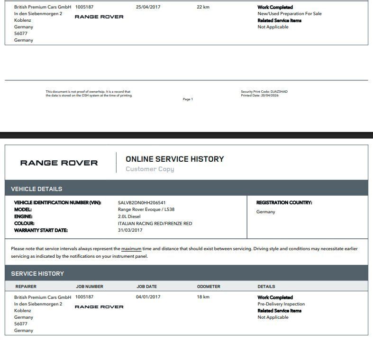Click the underlined word "maximum"
This screenshot has height=340, width=373.
click(x=131, y=249)
